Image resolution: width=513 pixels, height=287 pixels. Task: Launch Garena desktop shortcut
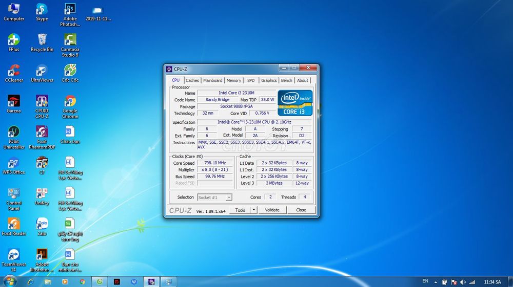[x=14, y=104]
